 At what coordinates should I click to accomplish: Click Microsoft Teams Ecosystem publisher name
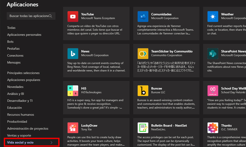pyautogui.click(x=98, y=18)
